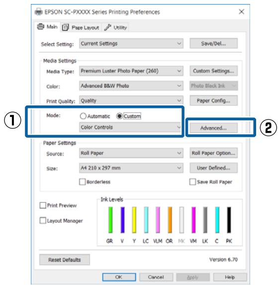Click the green GR ink level bar
The width and height of the screenshot is (278, 285).
(110, 220)
